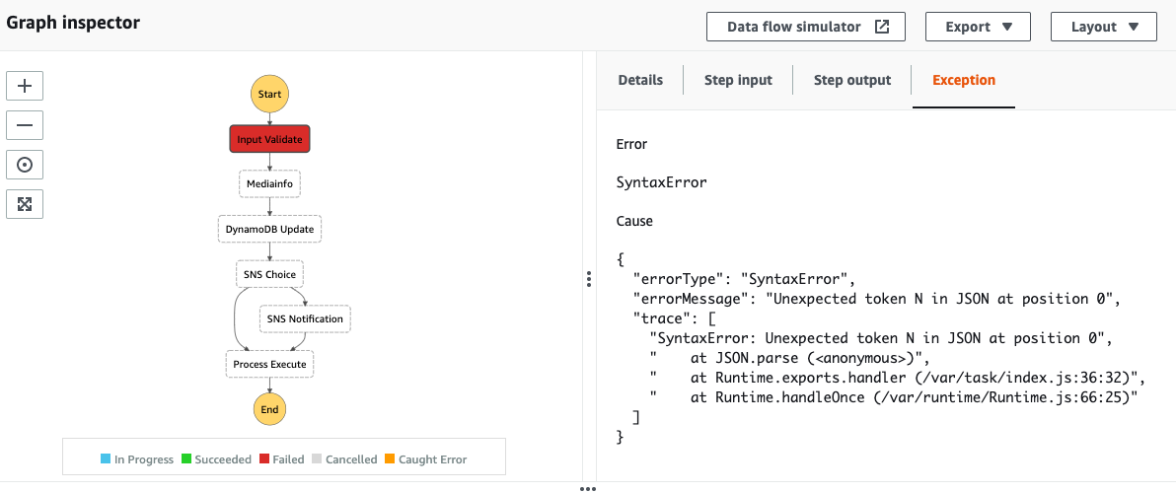Viewport: 1176px width, 493px height.
Task: Zoom in on the graph
Action: (25, 86)
